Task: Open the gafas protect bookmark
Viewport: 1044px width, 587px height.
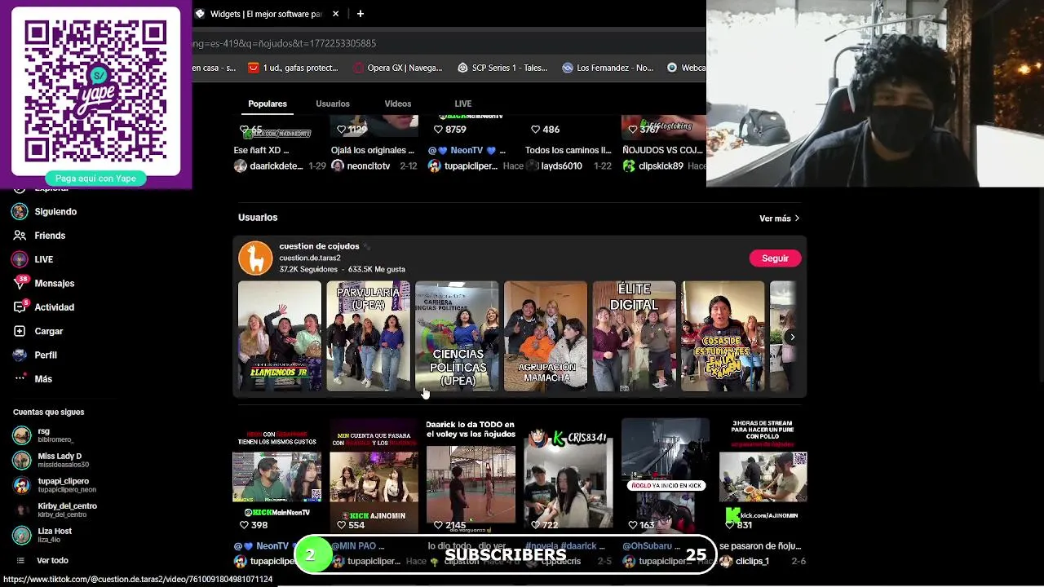Action: [294, 68]
